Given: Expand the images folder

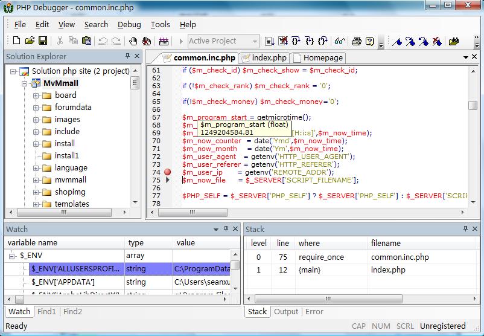Looking at the screenshot, I should click(x=36, y=120).
